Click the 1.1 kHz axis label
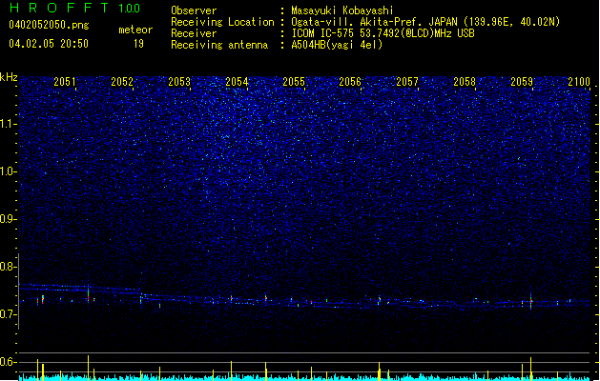This screenshot has height=381, width=600. pyautogui.click(x=8, y=124)
